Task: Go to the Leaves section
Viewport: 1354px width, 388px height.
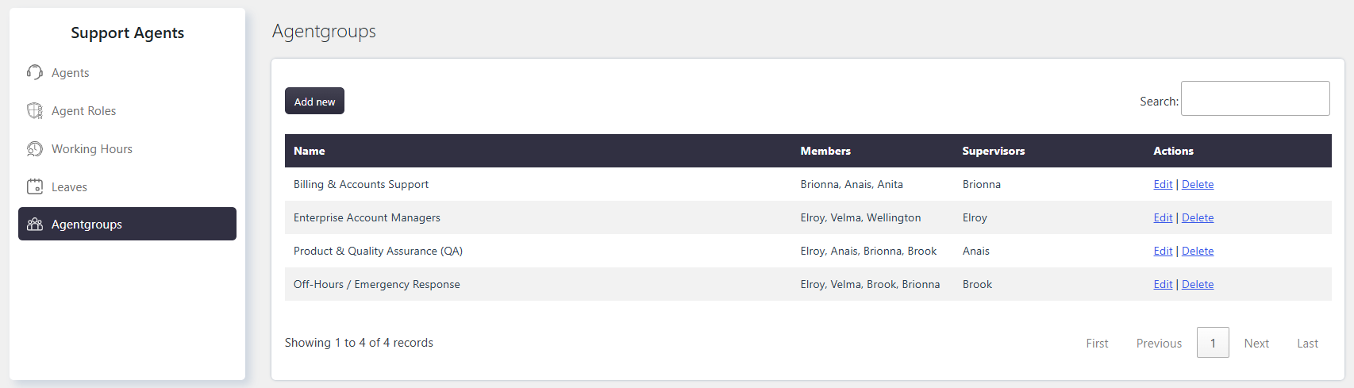Action: (127, 186)
